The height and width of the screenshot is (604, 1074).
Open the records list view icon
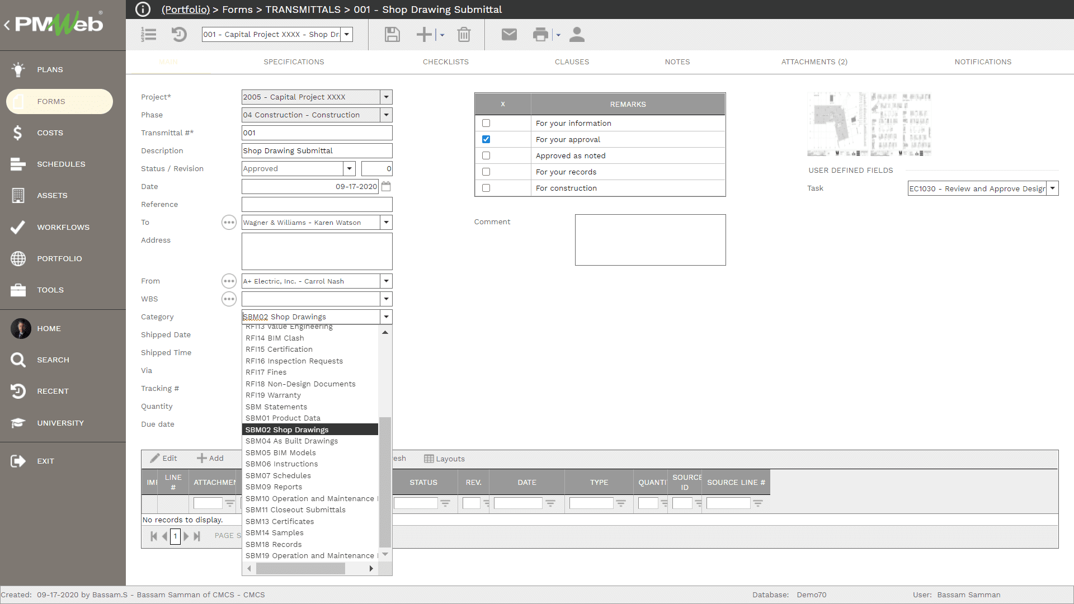click(148, 34)
